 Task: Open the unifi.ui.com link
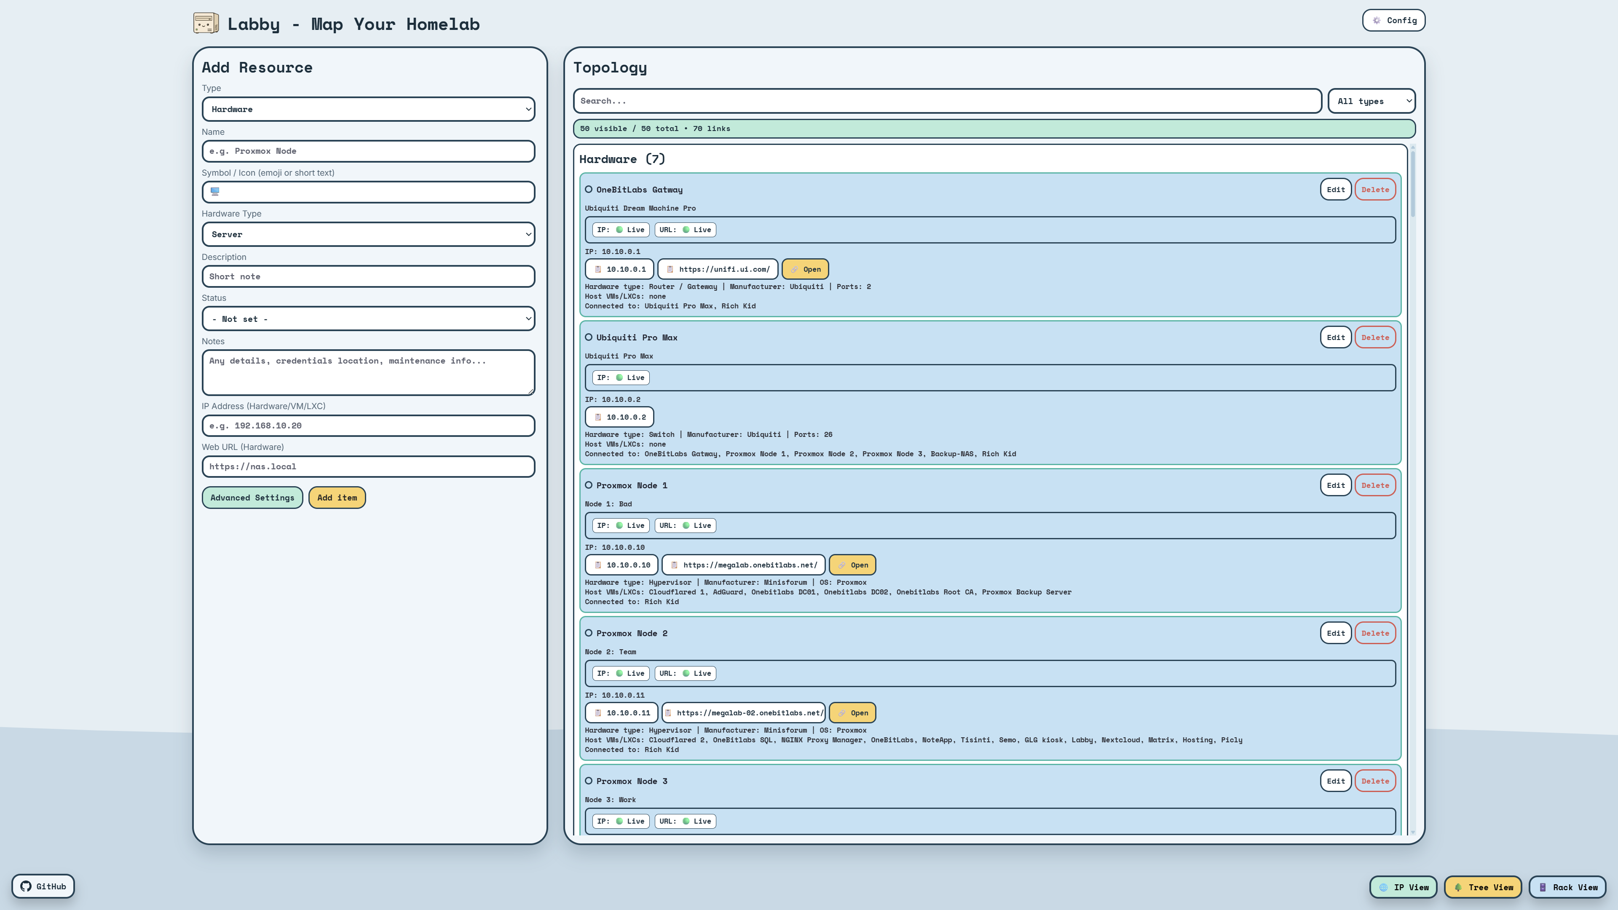coord(805,270)
